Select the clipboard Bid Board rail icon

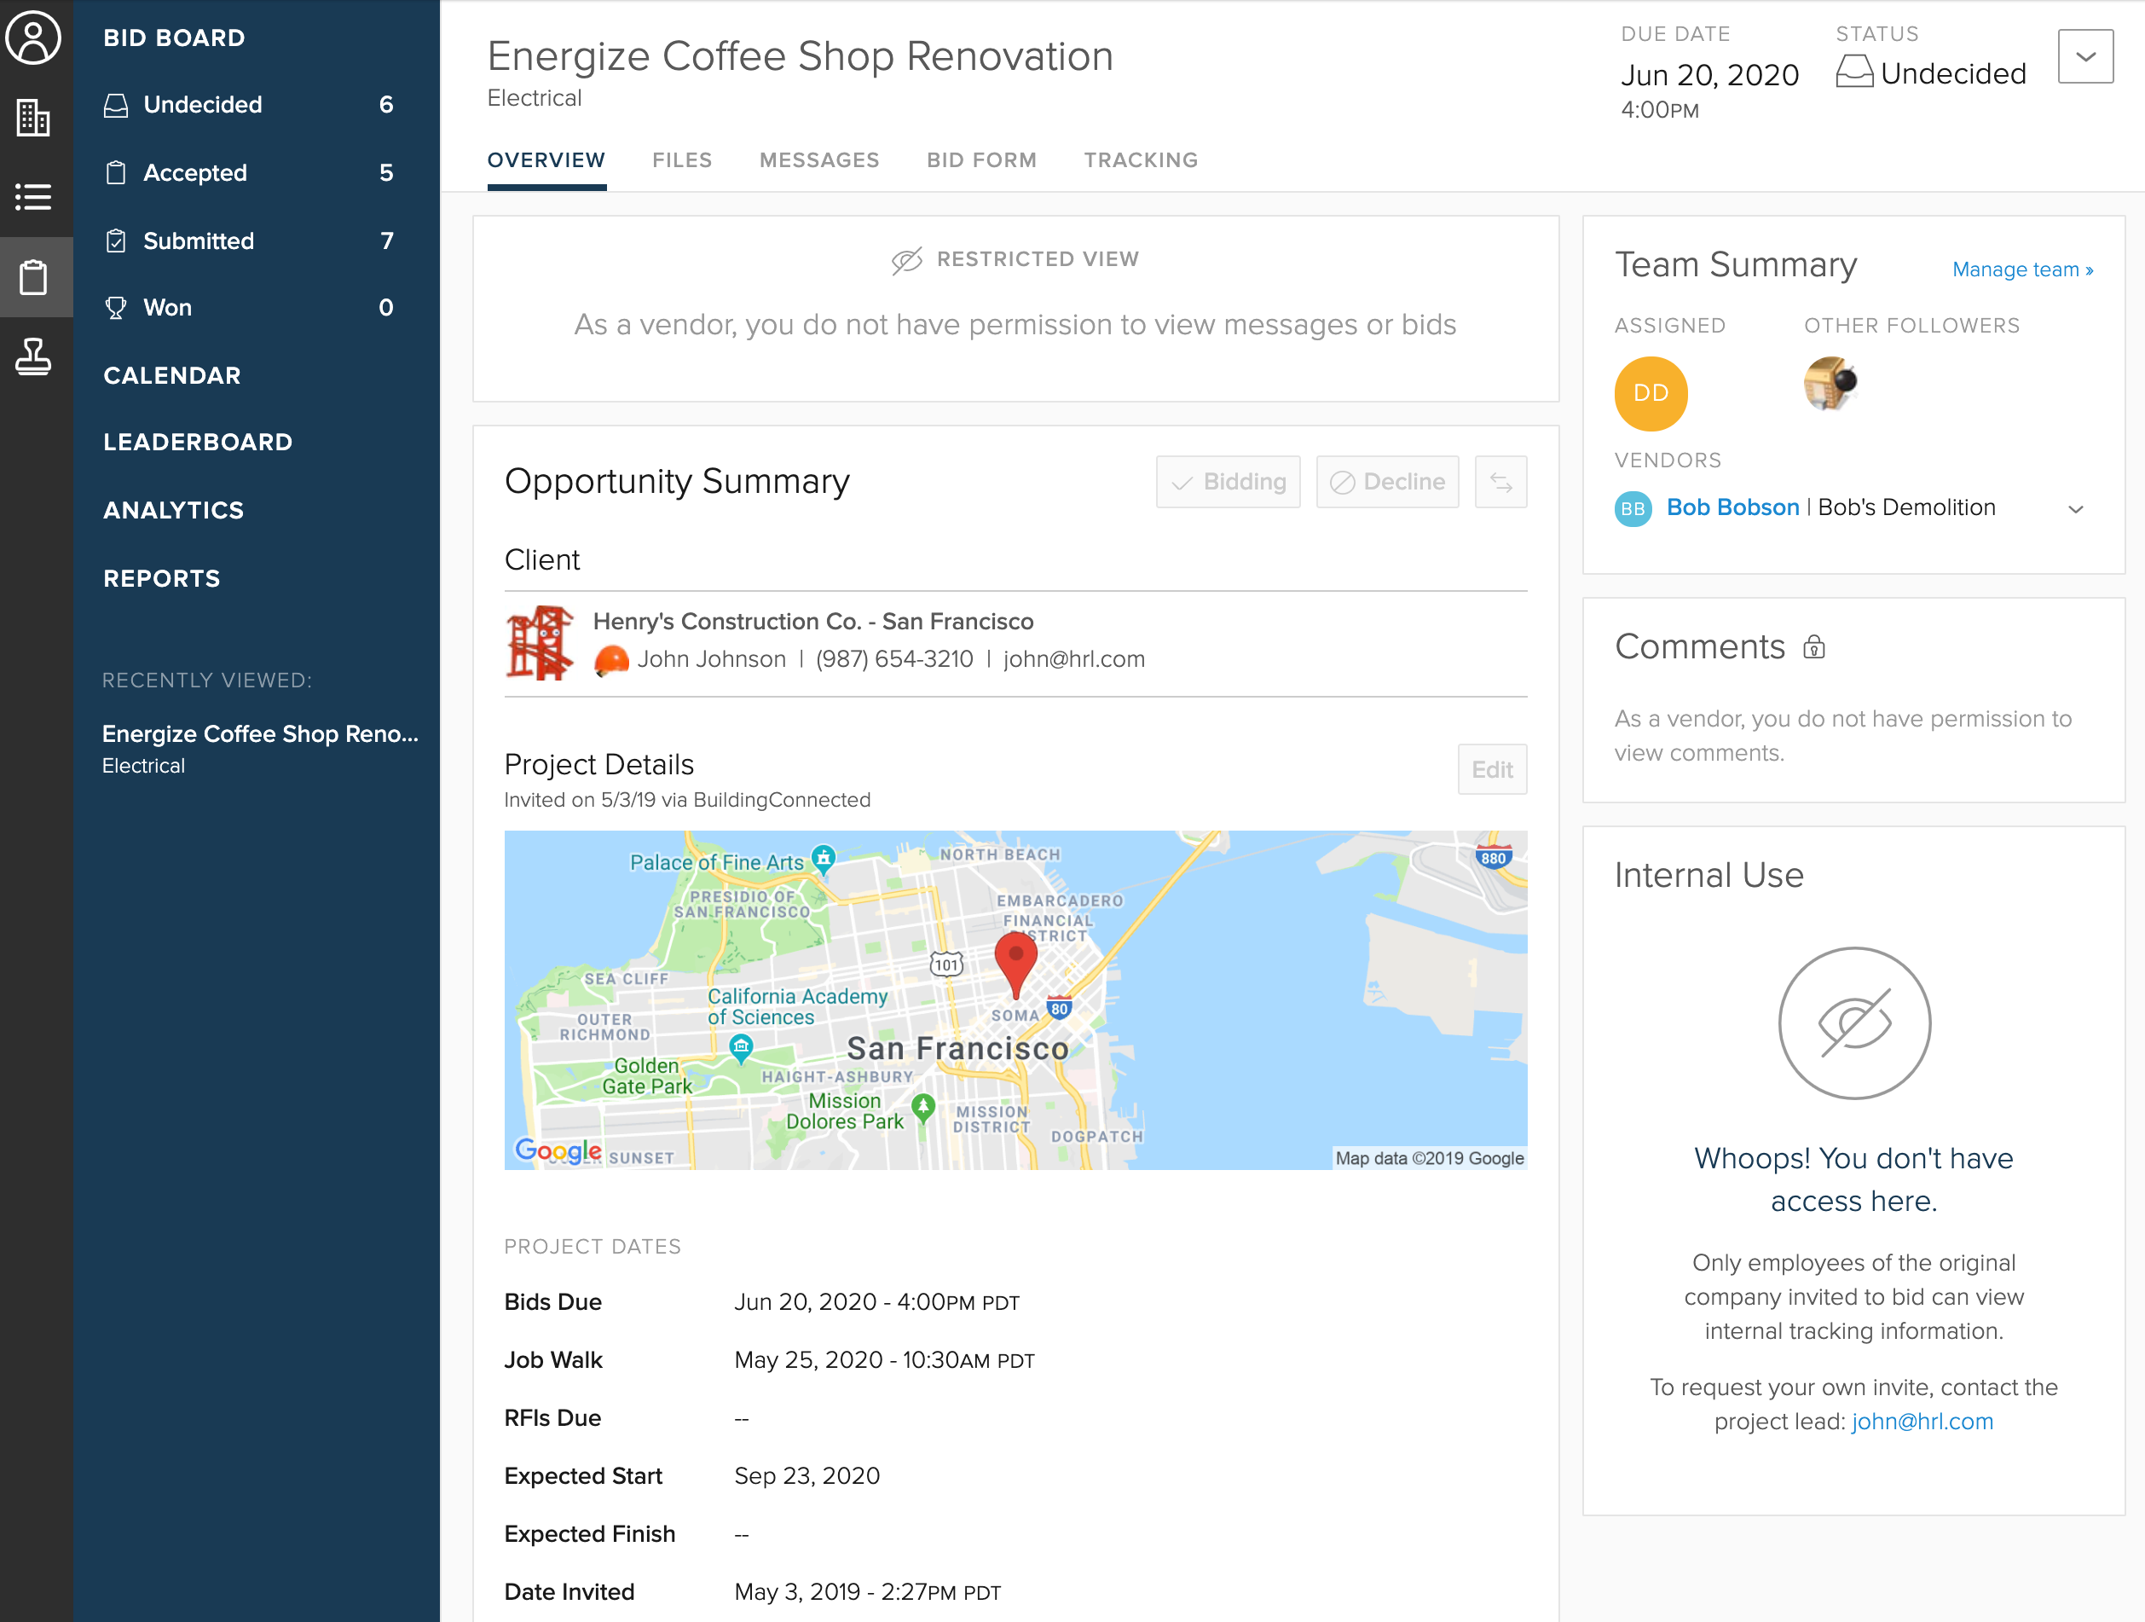point(34,277)
